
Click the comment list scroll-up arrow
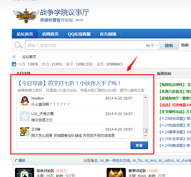(x=145, y=97)
